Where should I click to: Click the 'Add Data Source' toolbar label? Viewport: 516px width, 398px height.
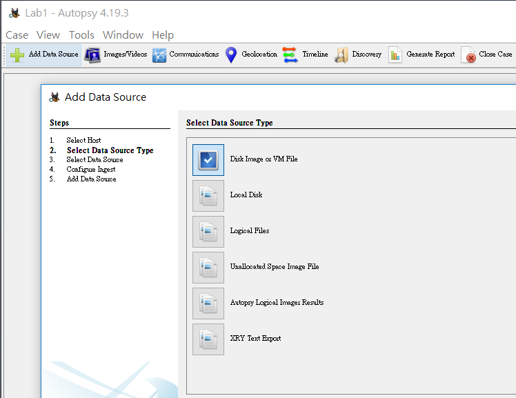pos(54,54)
